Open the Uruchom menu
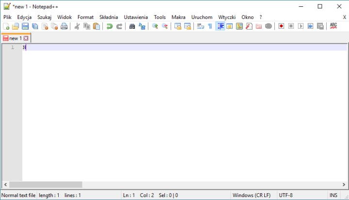 click(x=202, y=17)
